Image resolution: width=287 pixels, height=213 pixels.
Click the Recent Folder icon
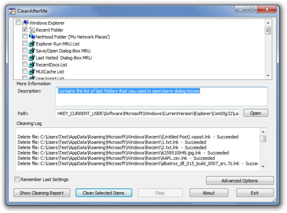click(x=32, y=29)
